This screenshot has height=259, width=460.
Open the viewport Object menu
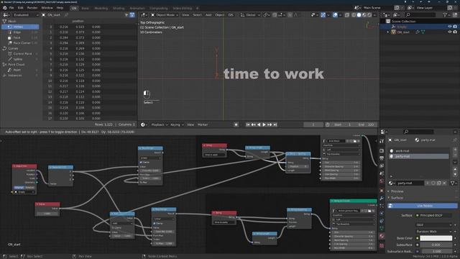[219, 14]
